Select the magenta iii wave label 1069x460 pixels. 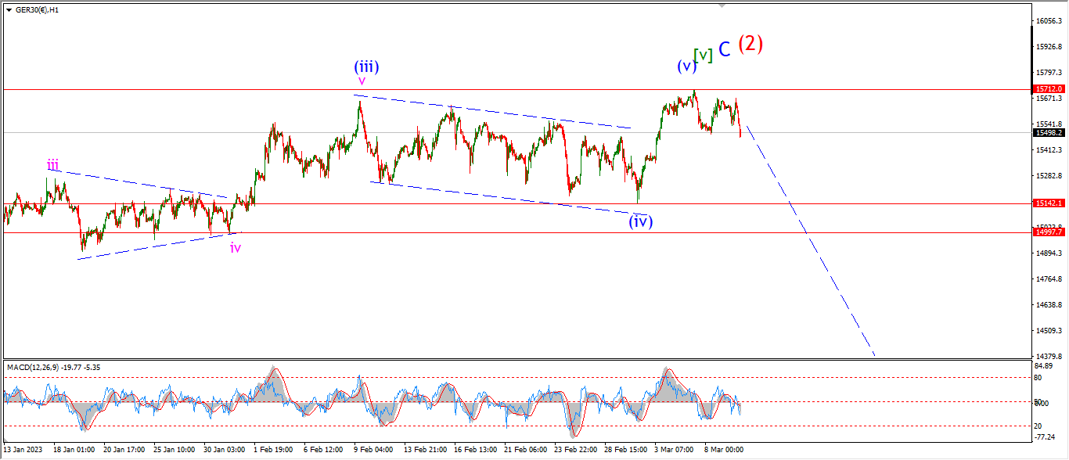coord(52,165)
